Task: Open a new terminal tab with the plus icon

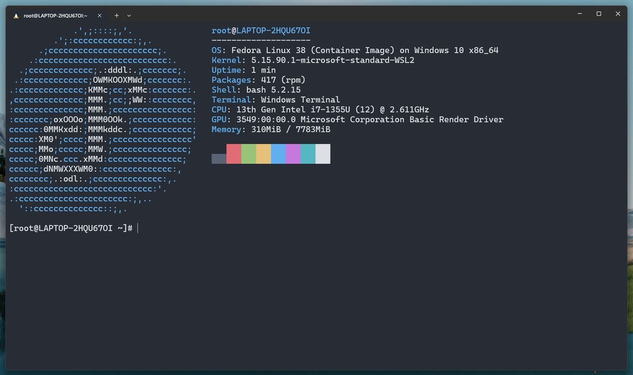Action: [x=117, y=15]
